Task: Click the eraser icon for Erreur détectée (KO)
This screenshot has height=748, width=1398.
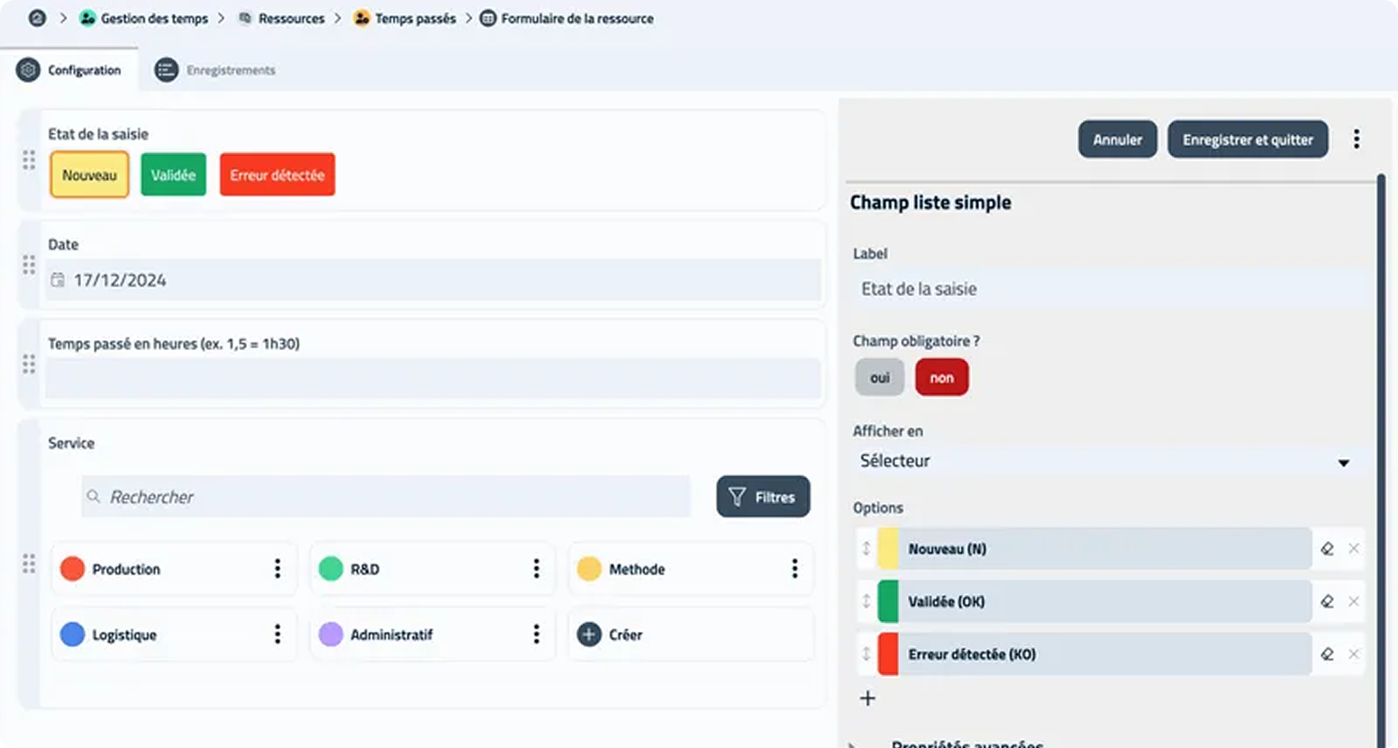Action: click(1327, 653)
